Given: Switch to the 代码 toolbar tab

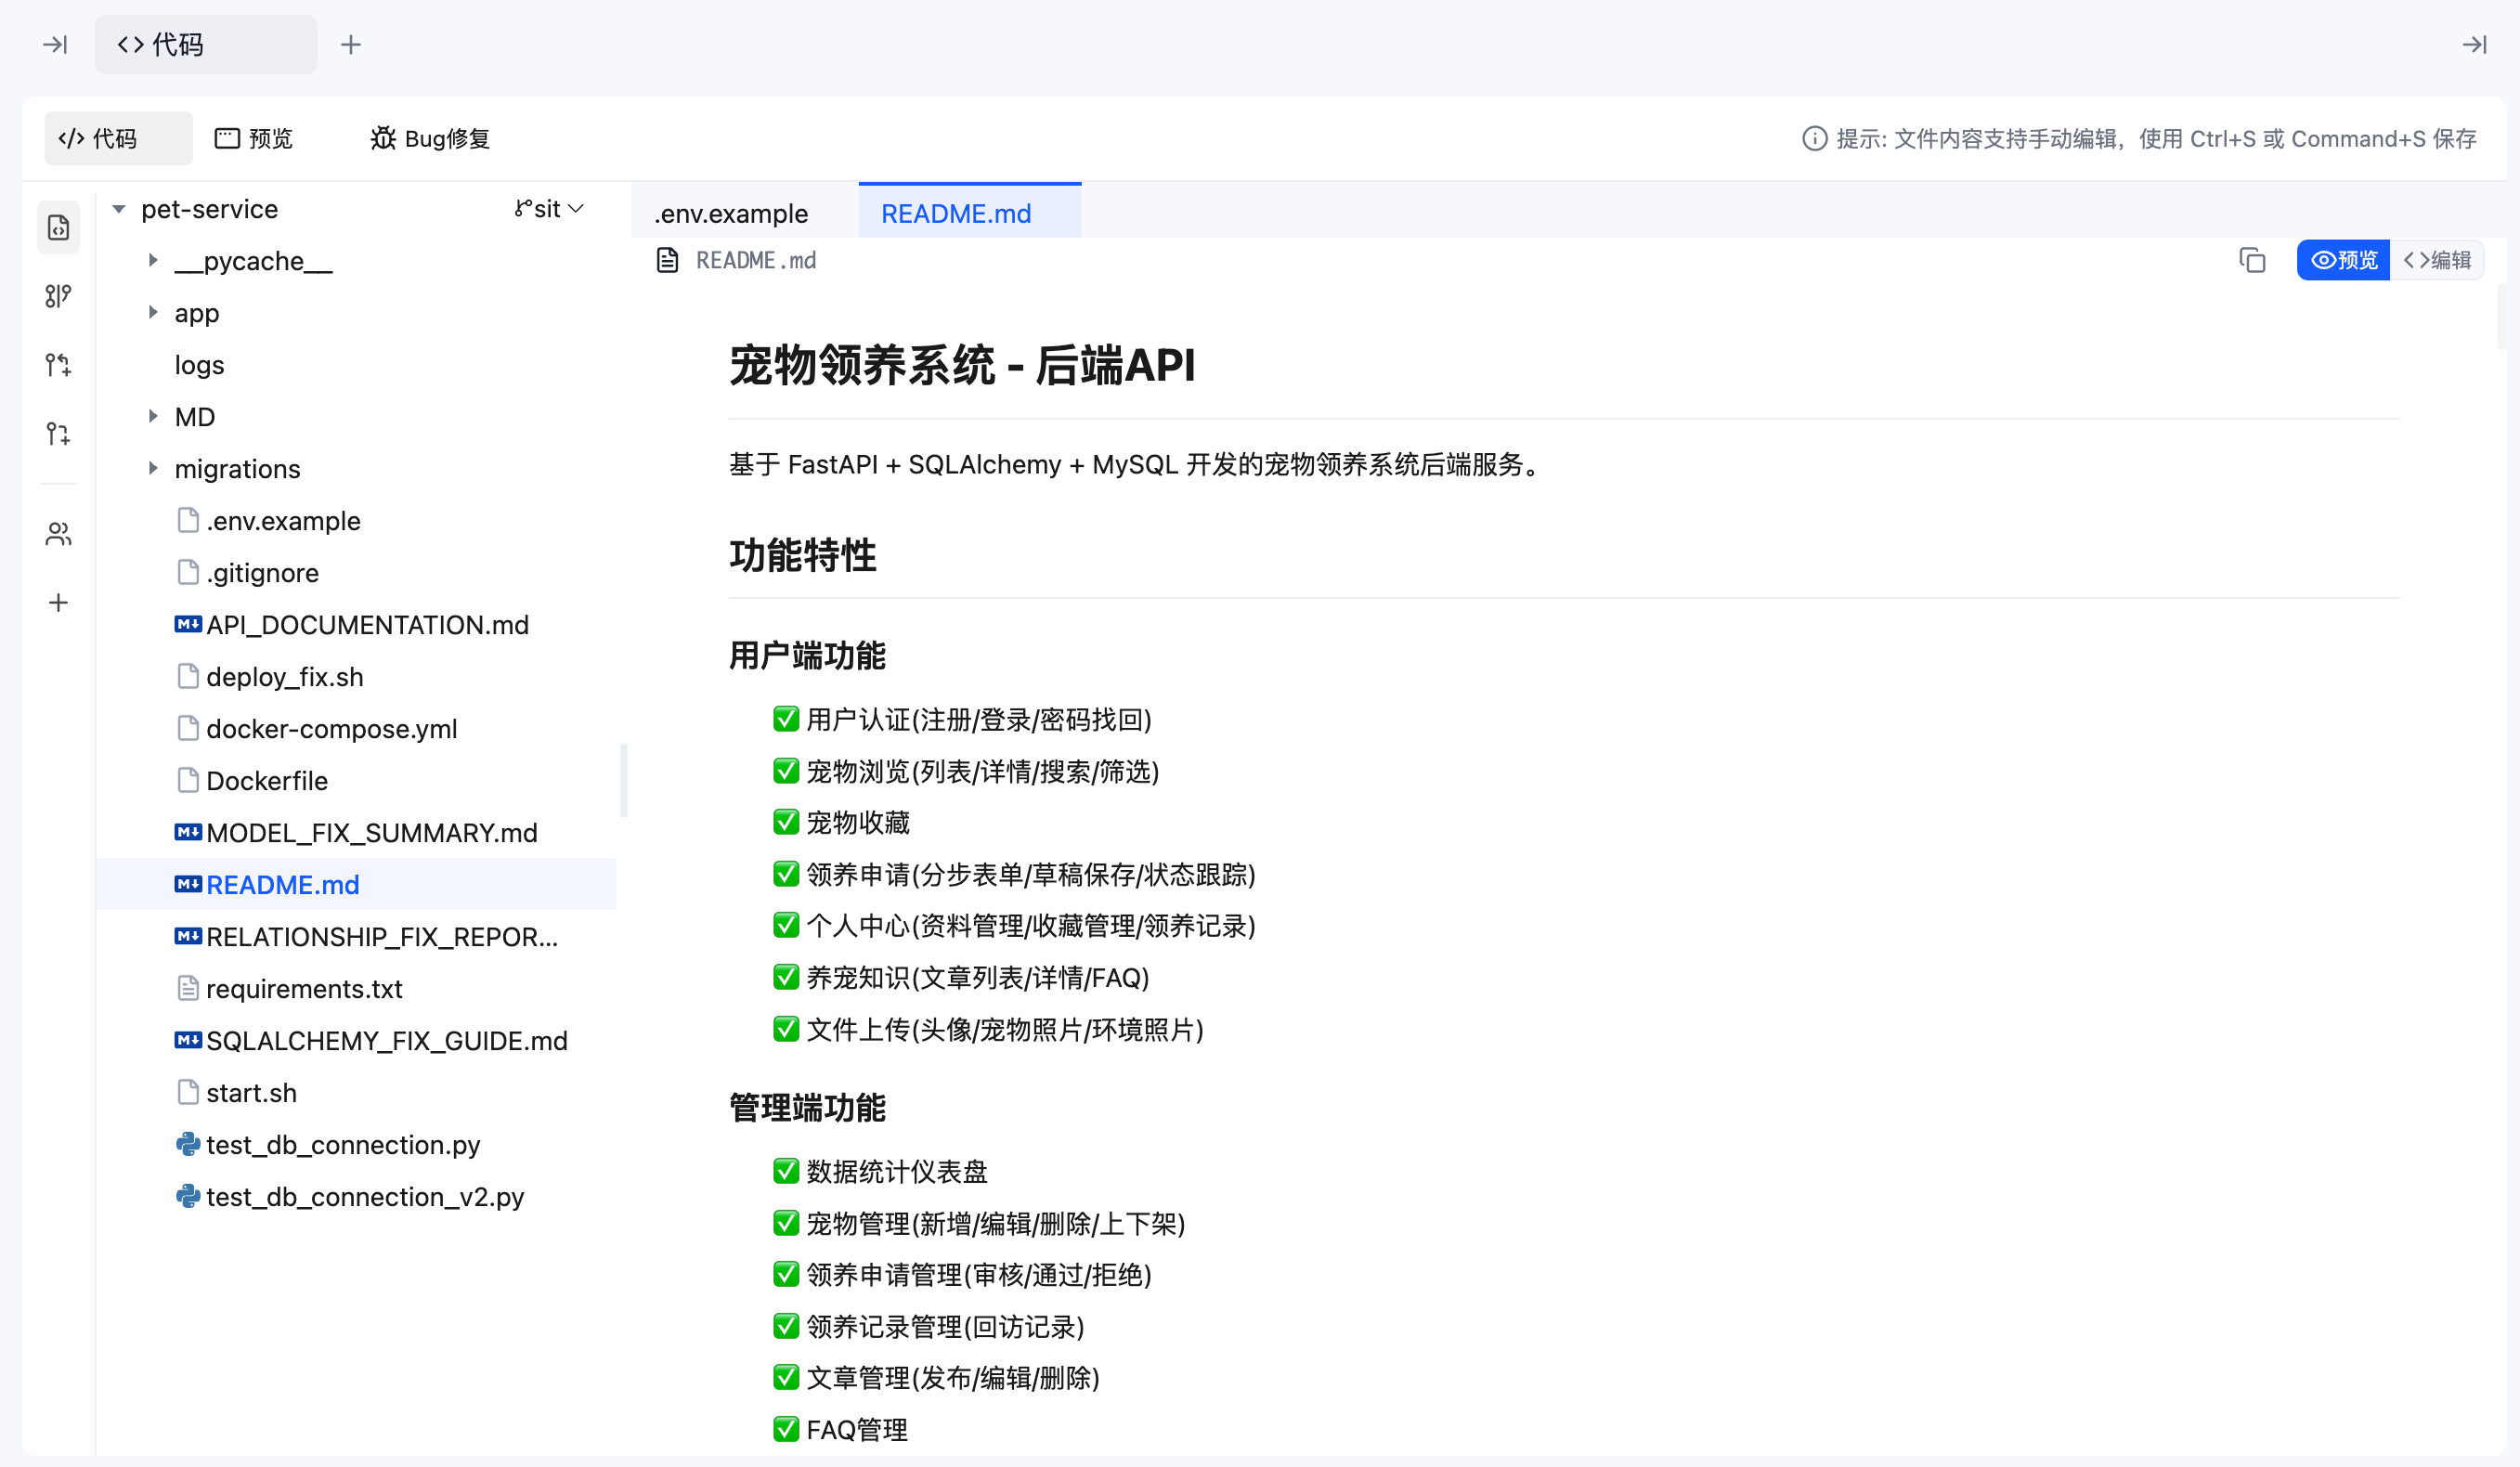Looking at the screenshot, I should 118,139.
